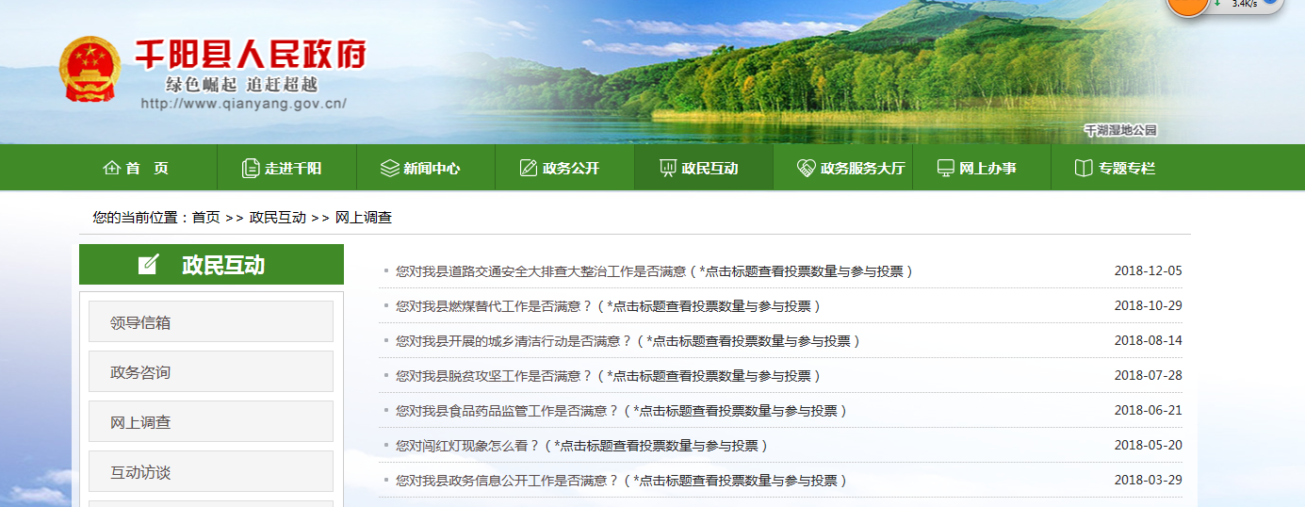Click the edit icon beside 政务公开
Image resolution: width=1305 pixels, height=507 pixels.
click(x=529, y=169)
